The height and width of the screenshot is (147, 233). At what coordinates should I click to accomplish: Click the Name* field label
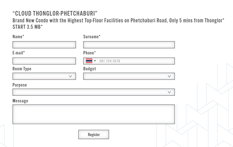point(18,37)
